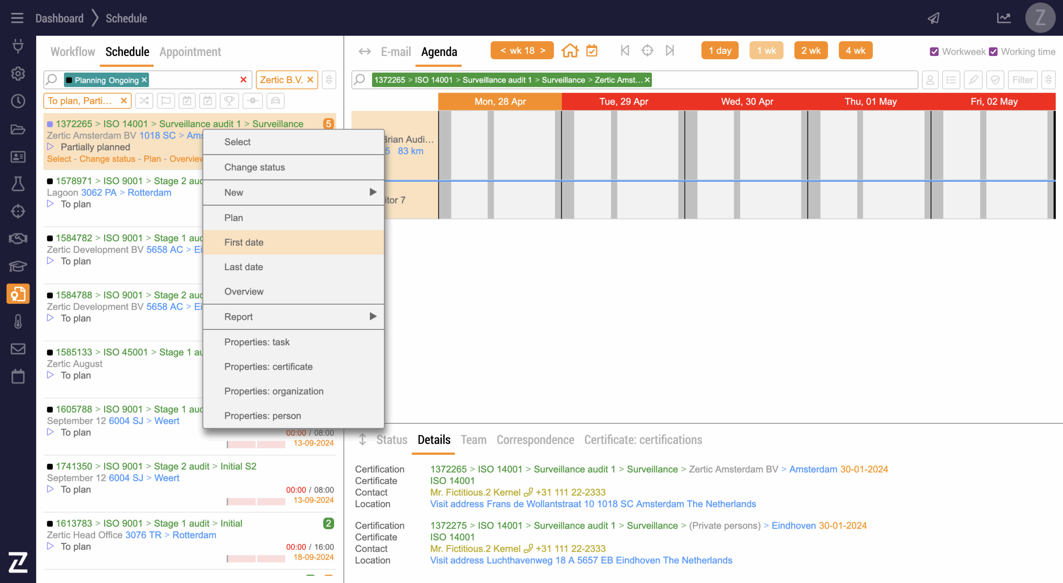Toggle the Working time checkbox
The image size is (1063, 583).
coord(993,52)
